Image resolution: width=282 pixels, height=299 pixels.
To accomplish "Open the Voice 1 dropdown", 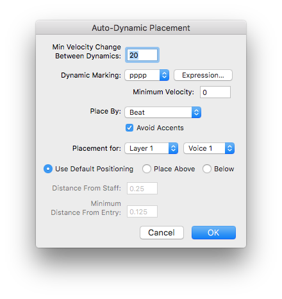I will [209, 148].
